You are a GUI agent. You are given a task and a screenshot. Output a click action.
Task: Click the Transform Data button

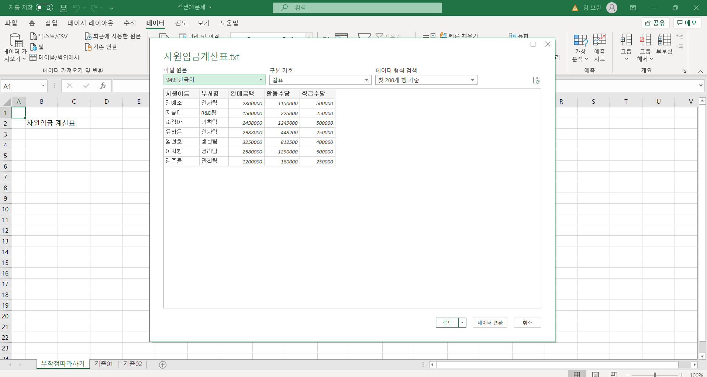click(490, 322)
